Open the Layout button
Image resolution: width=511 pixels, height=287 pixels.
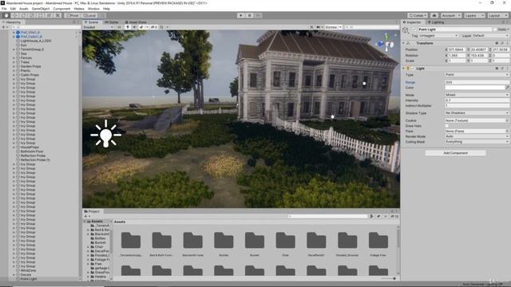pyautogui.click(x=497, y=15)
